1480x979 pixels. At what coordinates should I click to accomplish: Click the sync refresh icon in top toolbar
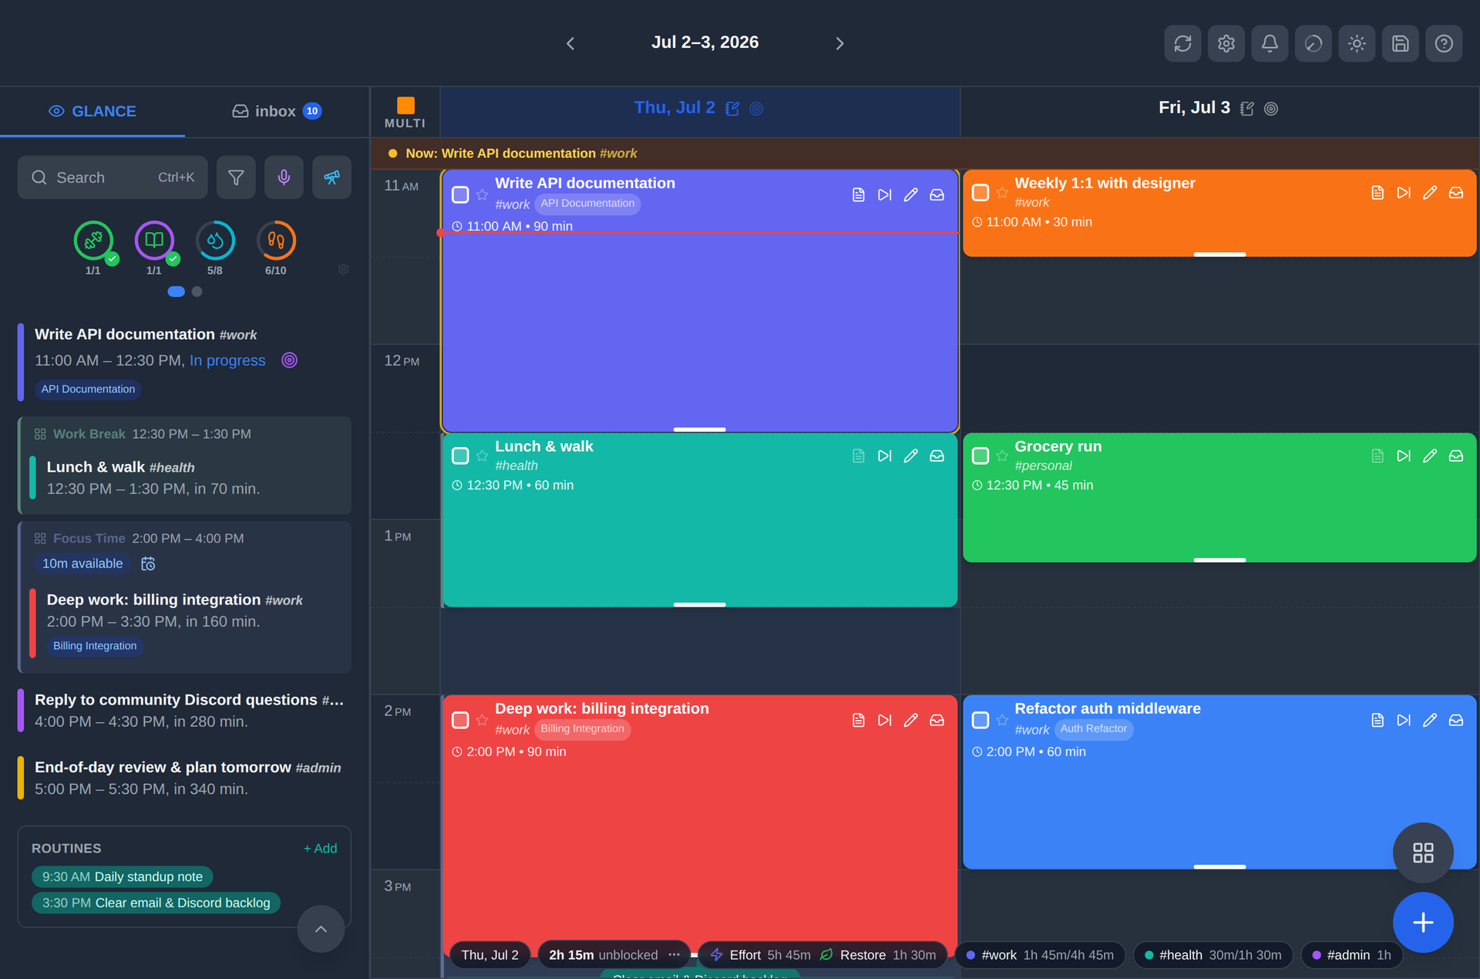coord(1182,43)
